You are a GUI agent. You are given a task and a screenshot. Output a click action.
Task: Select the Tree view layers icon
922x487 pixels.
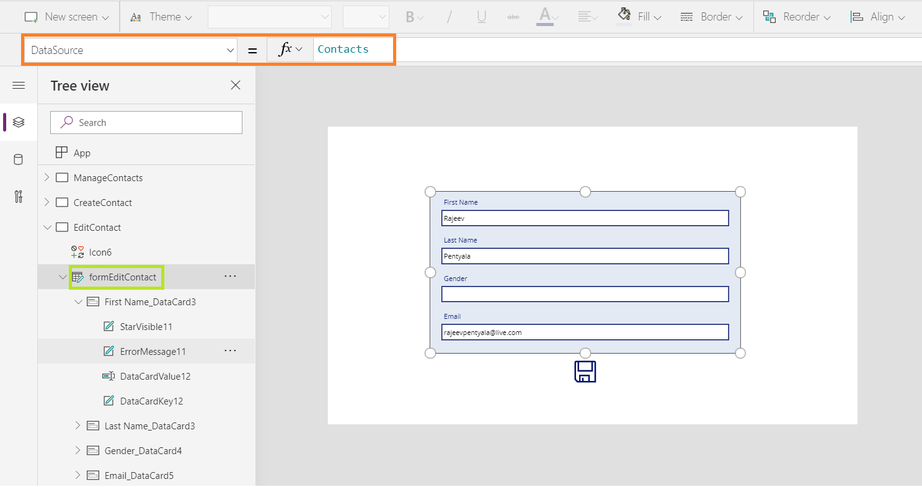[x=19, y=122]
